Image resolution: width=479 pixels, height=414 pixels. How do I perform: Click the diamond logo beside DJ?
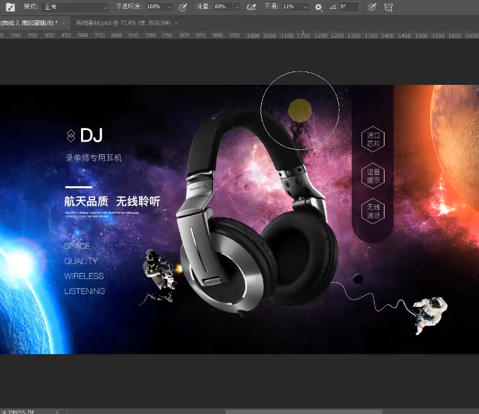click(70, 136)
